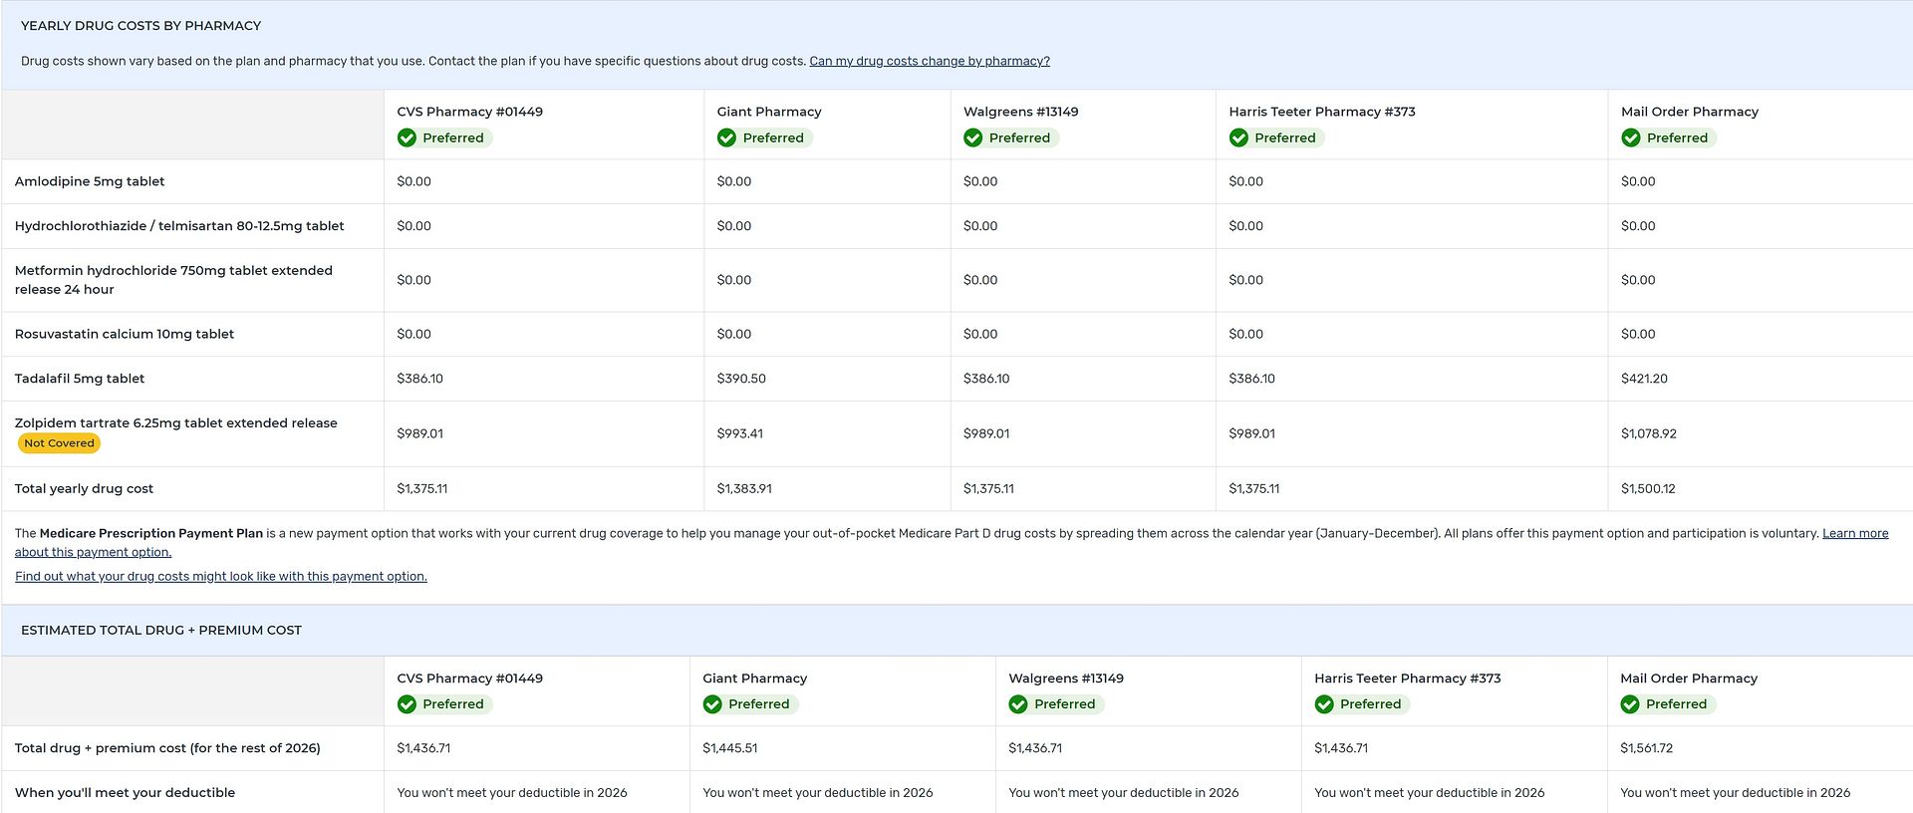Click Mail Order total yearly drug cost $1,500.12
This screenshot has width=1913, height=813.
tap(1648, 489)
